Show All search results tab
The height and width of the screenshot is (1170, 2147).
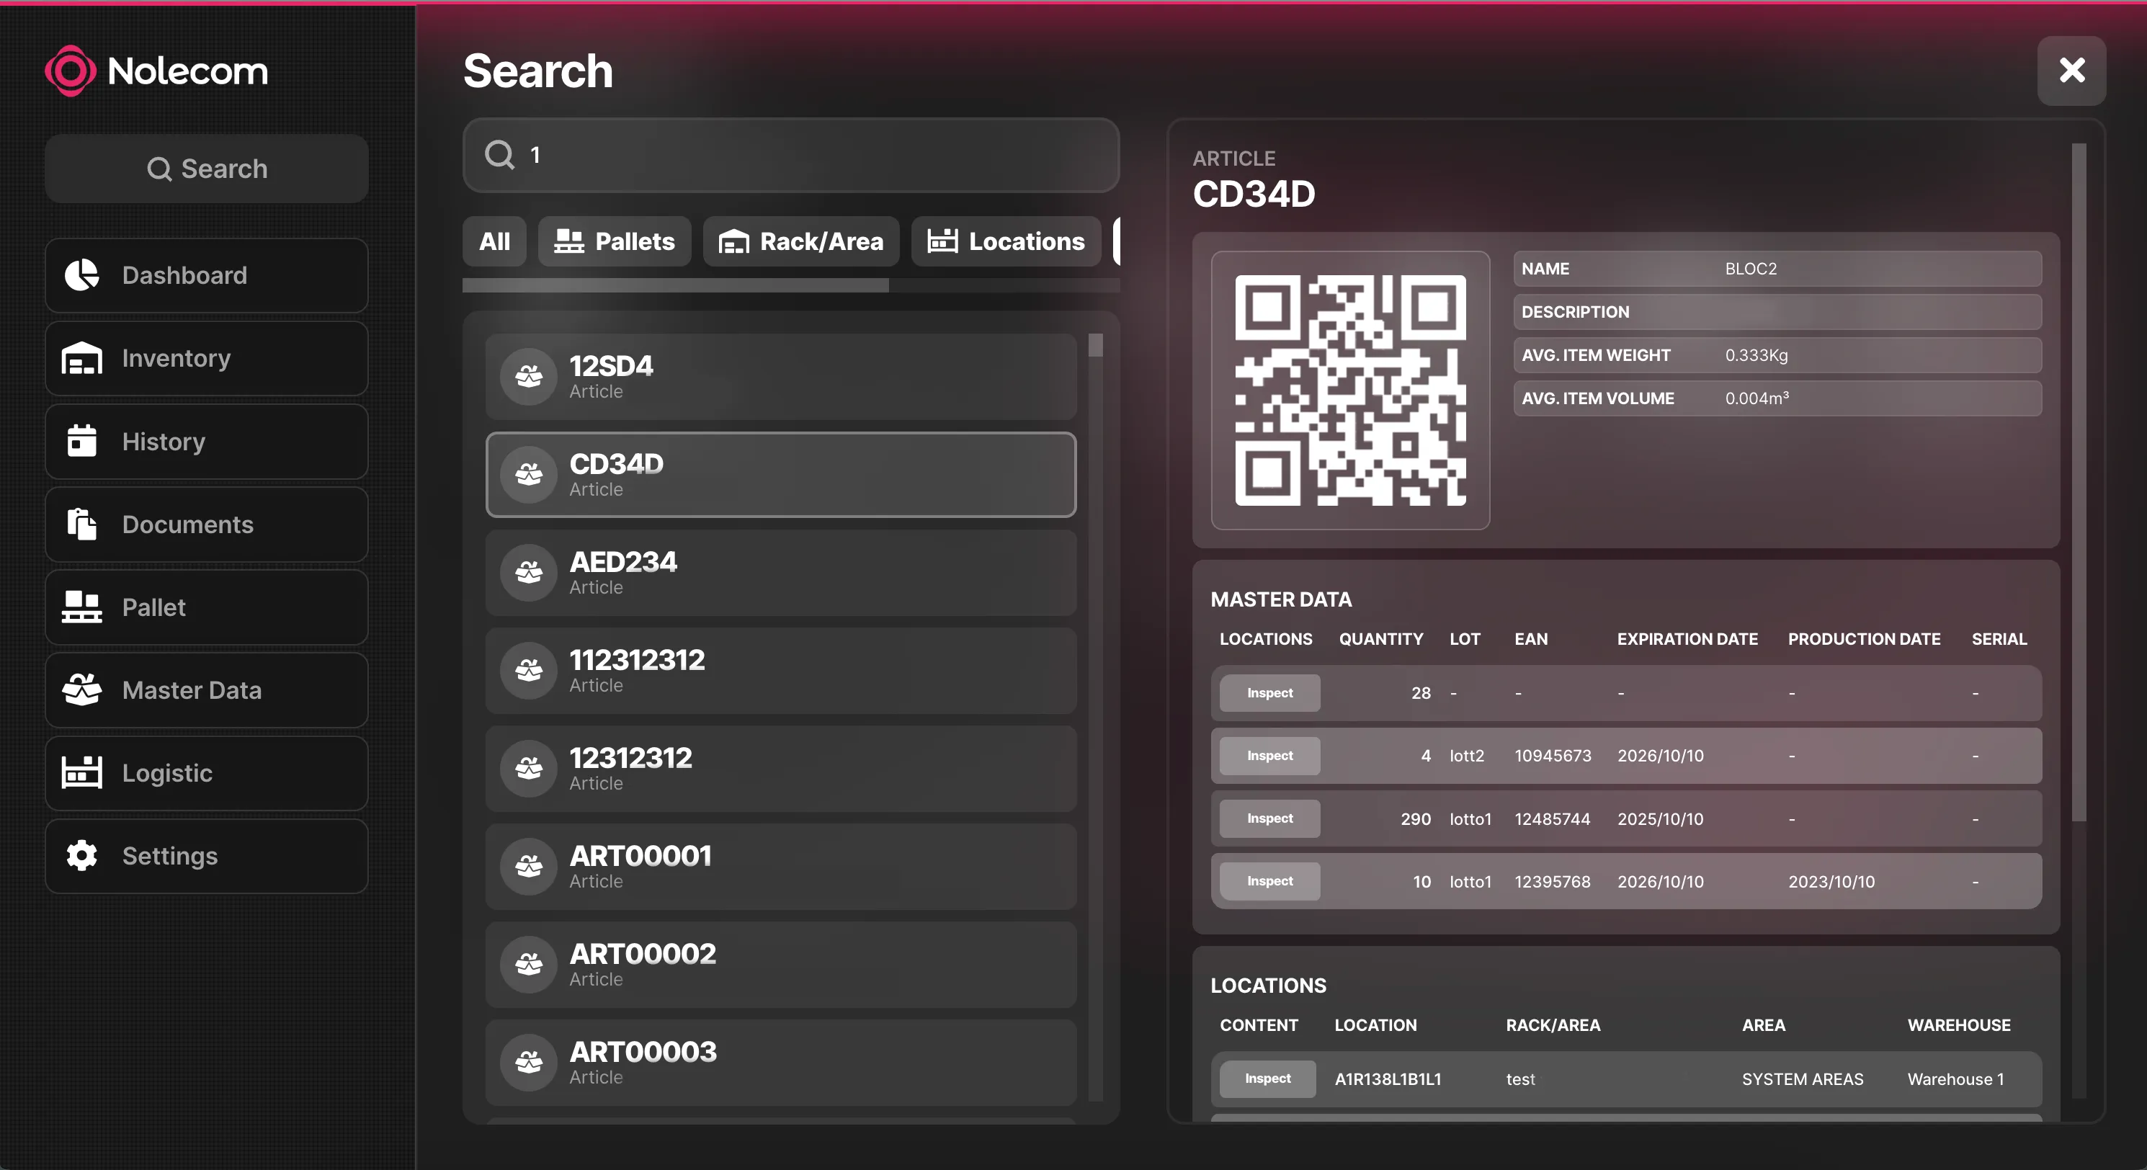(494, 241)
